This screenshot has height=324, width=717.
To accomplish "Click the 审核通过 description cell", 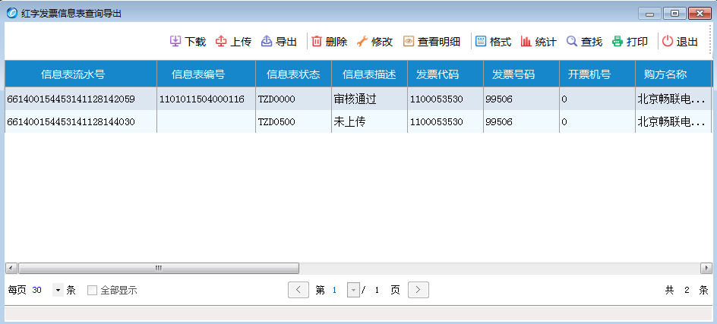I will click(369, 99).
